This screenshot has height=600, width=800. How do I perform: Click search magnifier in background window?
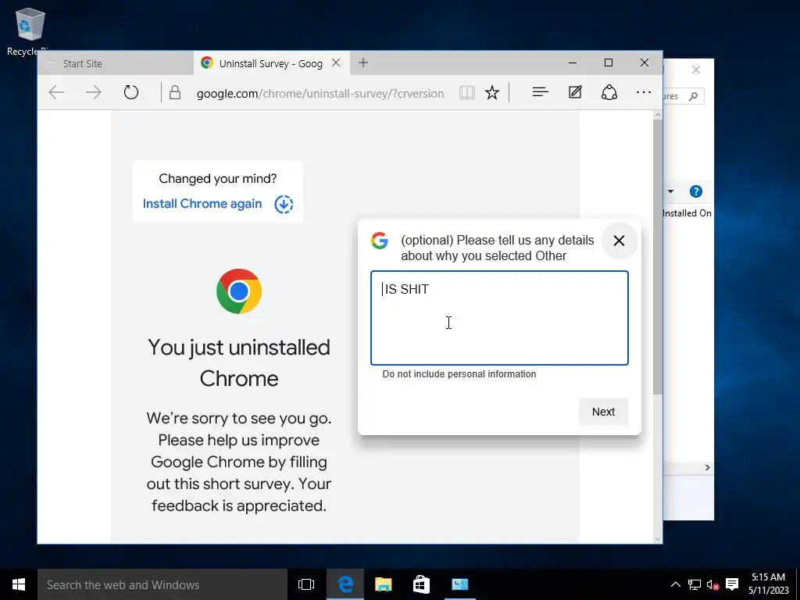click(x=693, y=96)
